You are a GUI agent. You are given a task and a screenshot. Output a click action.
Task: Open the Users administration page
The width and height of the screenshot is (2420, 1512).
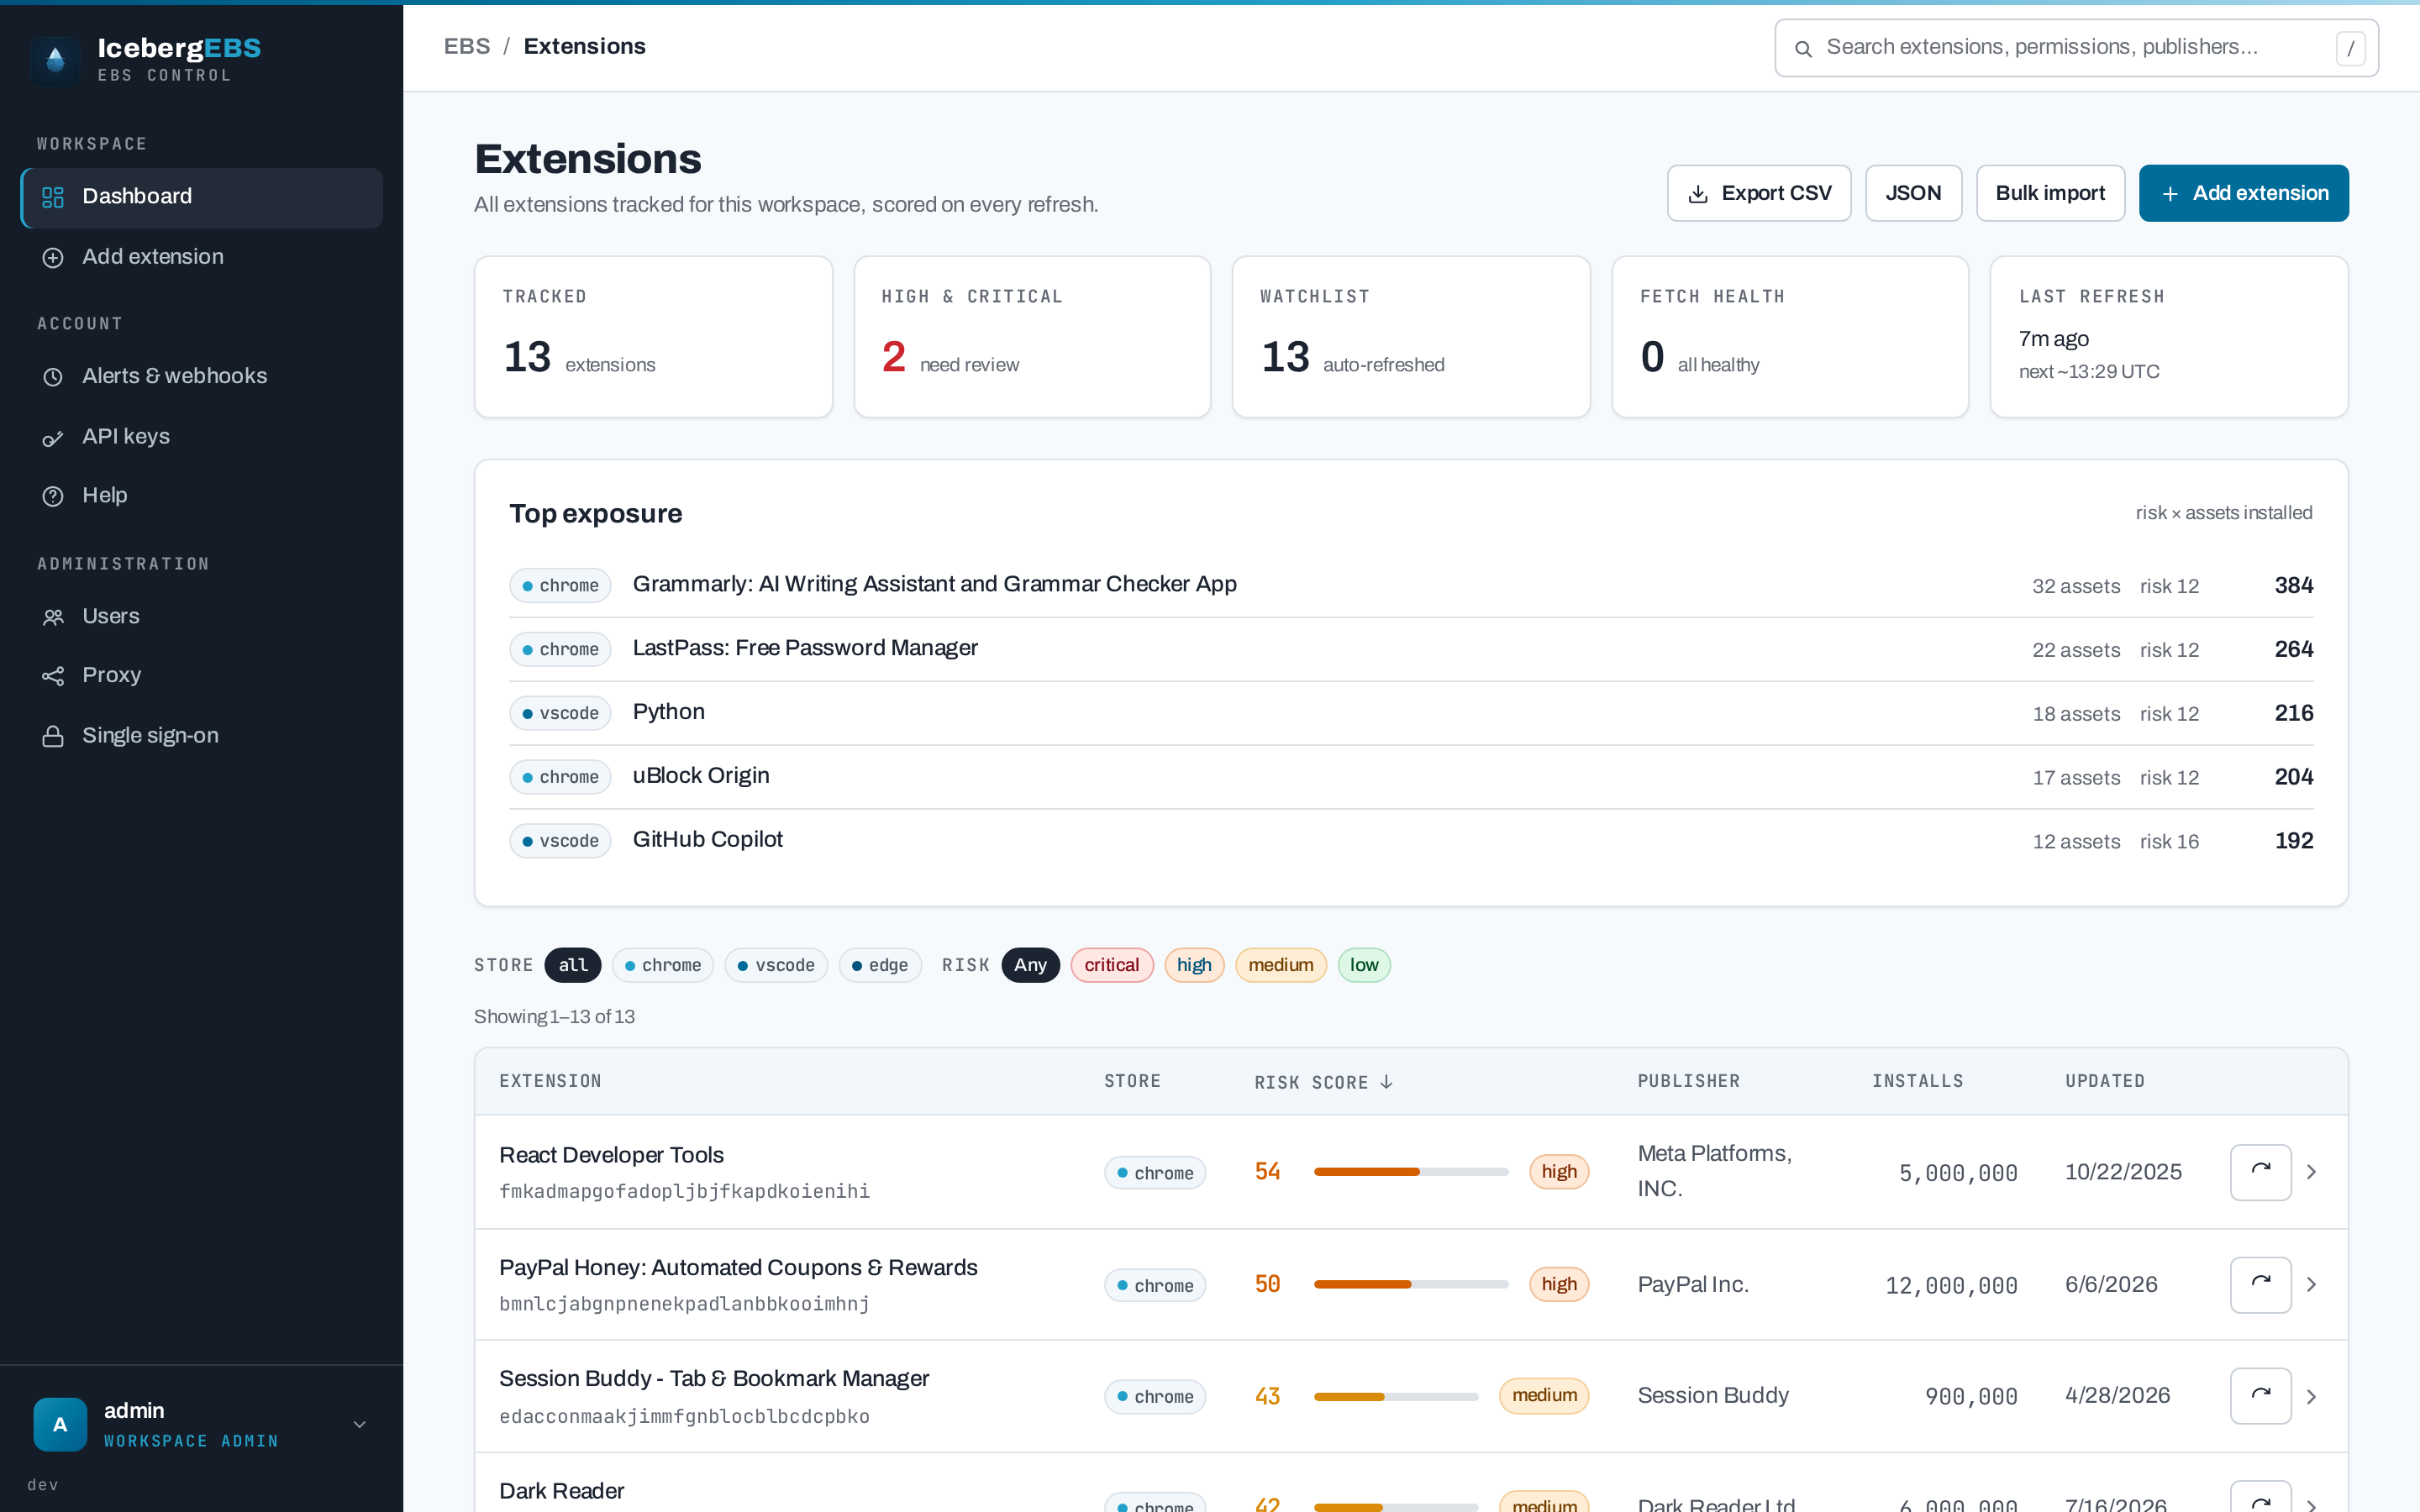click(202, 617)
